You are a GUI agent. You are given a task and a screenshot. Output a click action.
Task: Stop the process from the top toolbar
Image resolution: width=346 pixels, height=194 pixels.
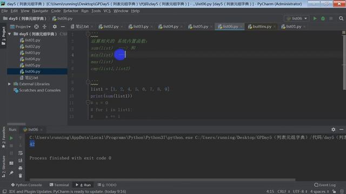pyautogui.click(x=331, y=18)
